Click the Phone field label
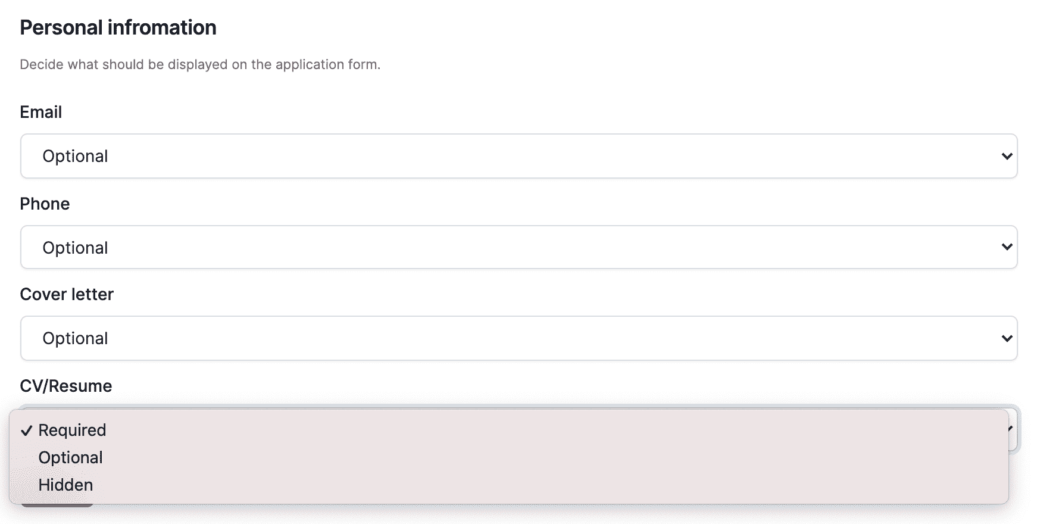The height and width of the screenshot is (524, 1037). 45,204
